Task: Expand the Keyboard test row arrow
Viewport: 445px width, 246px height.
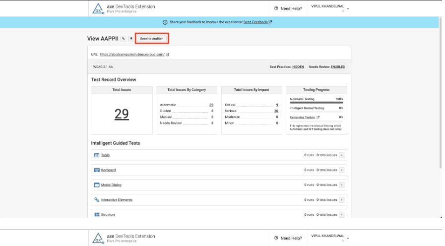Action: click(x=342, y=170)
